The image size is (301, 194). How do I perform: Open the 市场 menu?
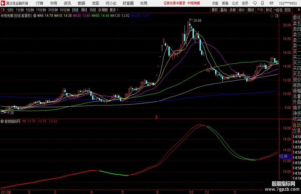point(54,3)
